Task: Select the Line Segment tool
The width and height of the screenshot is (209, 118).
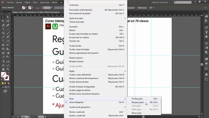Action: point(8,29)
